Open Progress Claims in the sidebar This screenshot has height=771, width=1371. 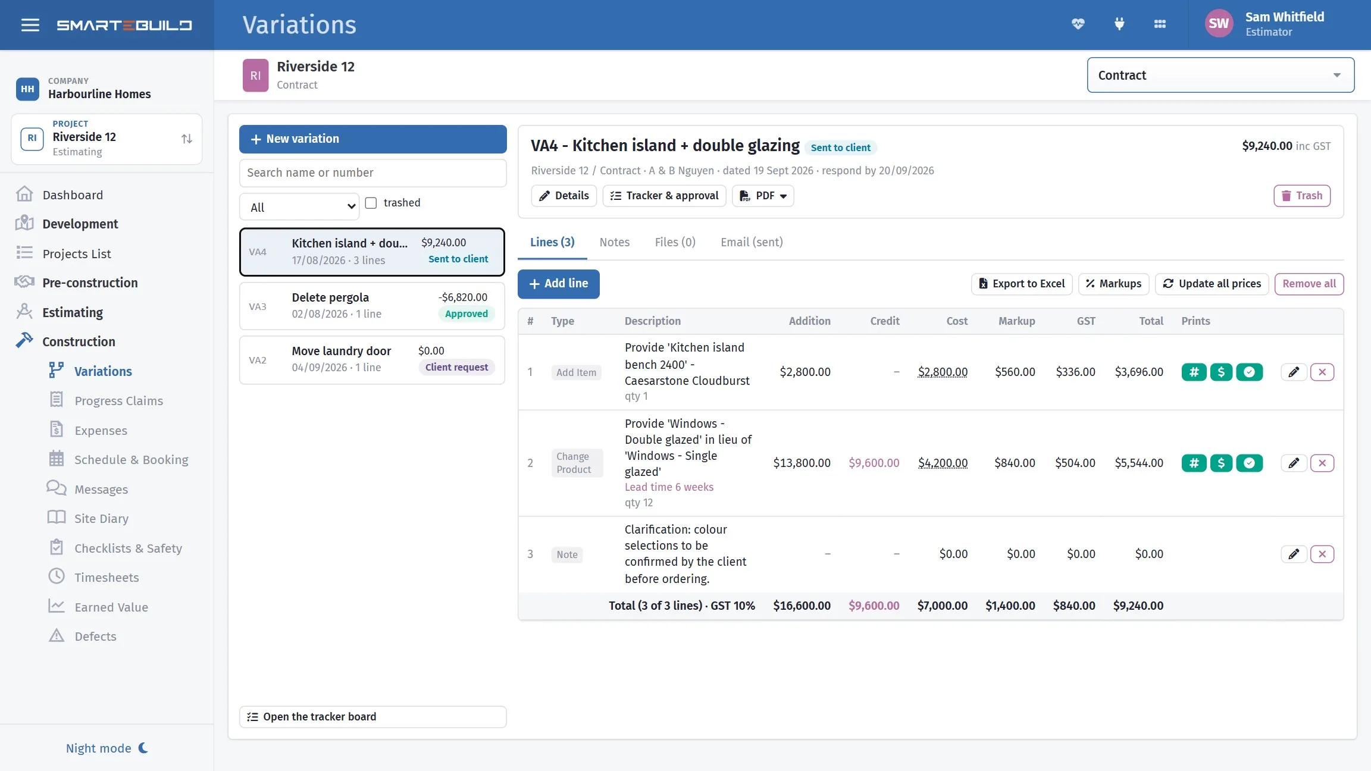click(x=118, y=400)
